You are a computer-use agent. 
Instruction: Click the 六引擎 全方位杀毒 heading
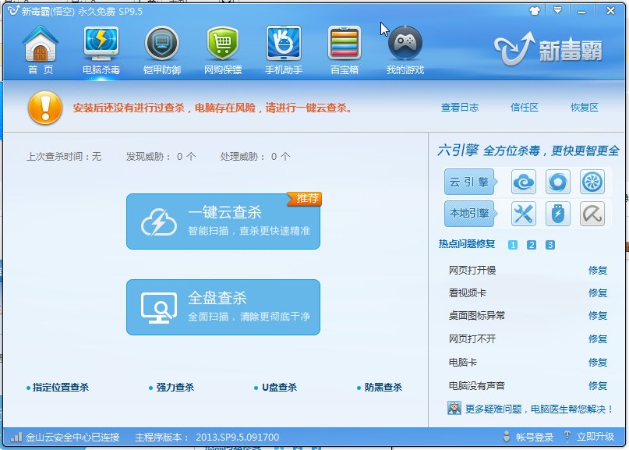click(528, 151)
